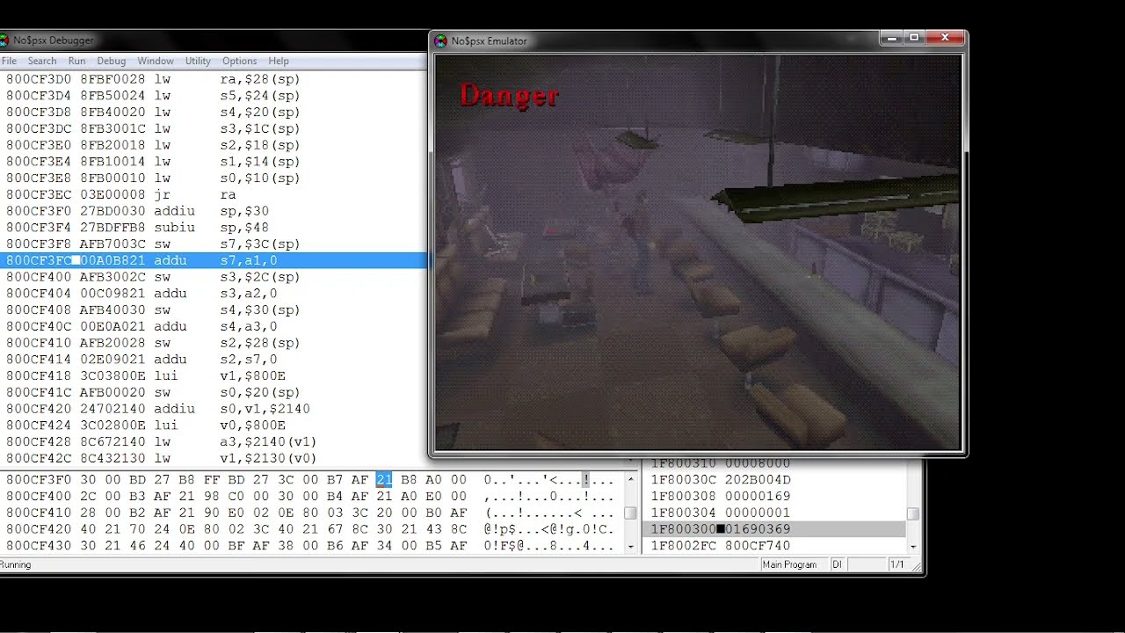Select line 800CF40C addu s4,a3,0

(x=214, y=326)
